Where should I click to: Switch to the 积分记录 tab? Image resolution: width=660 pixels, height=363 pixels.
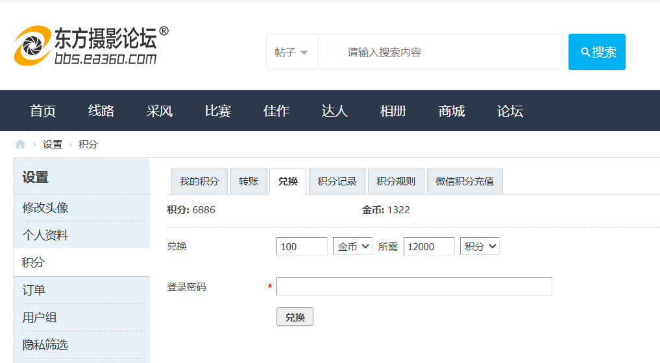pyautogui.click(x=337, y=181)
